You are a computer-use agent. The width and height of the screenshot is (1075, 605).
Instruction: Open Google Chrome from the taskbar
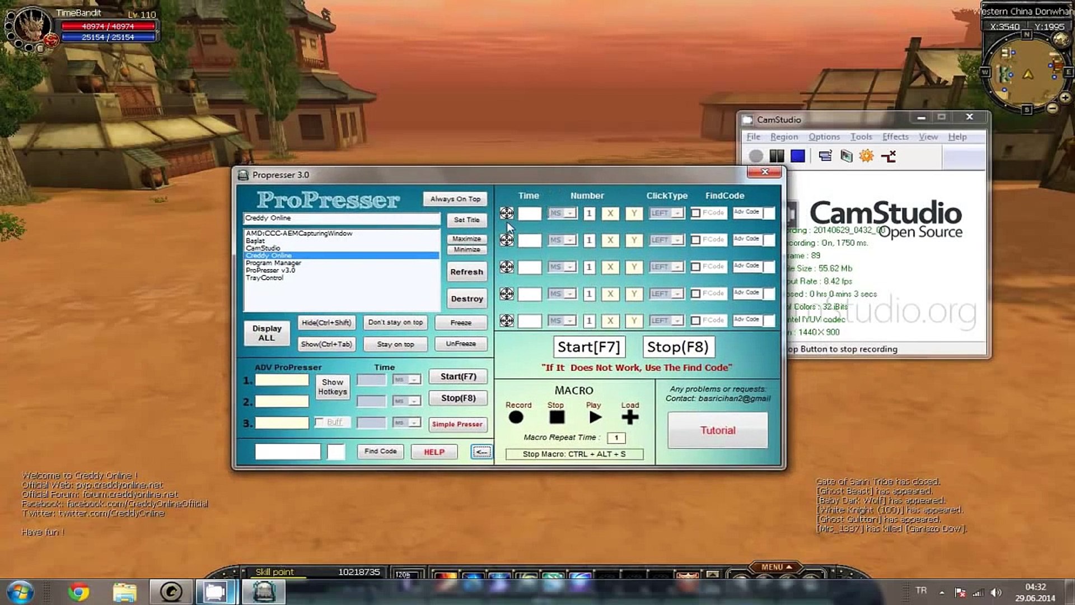[x=78, y=592]
